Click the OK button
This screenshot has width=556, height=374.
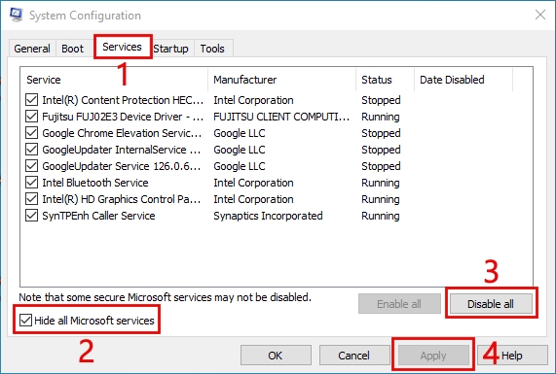click(276, 356)
